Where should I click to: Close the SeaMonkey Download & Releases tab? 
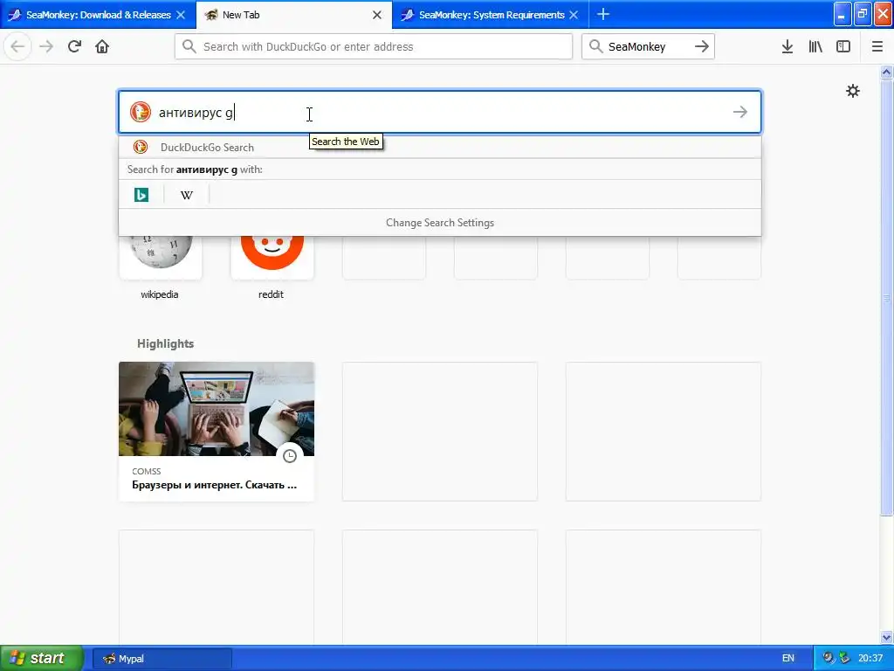(181, 15)
